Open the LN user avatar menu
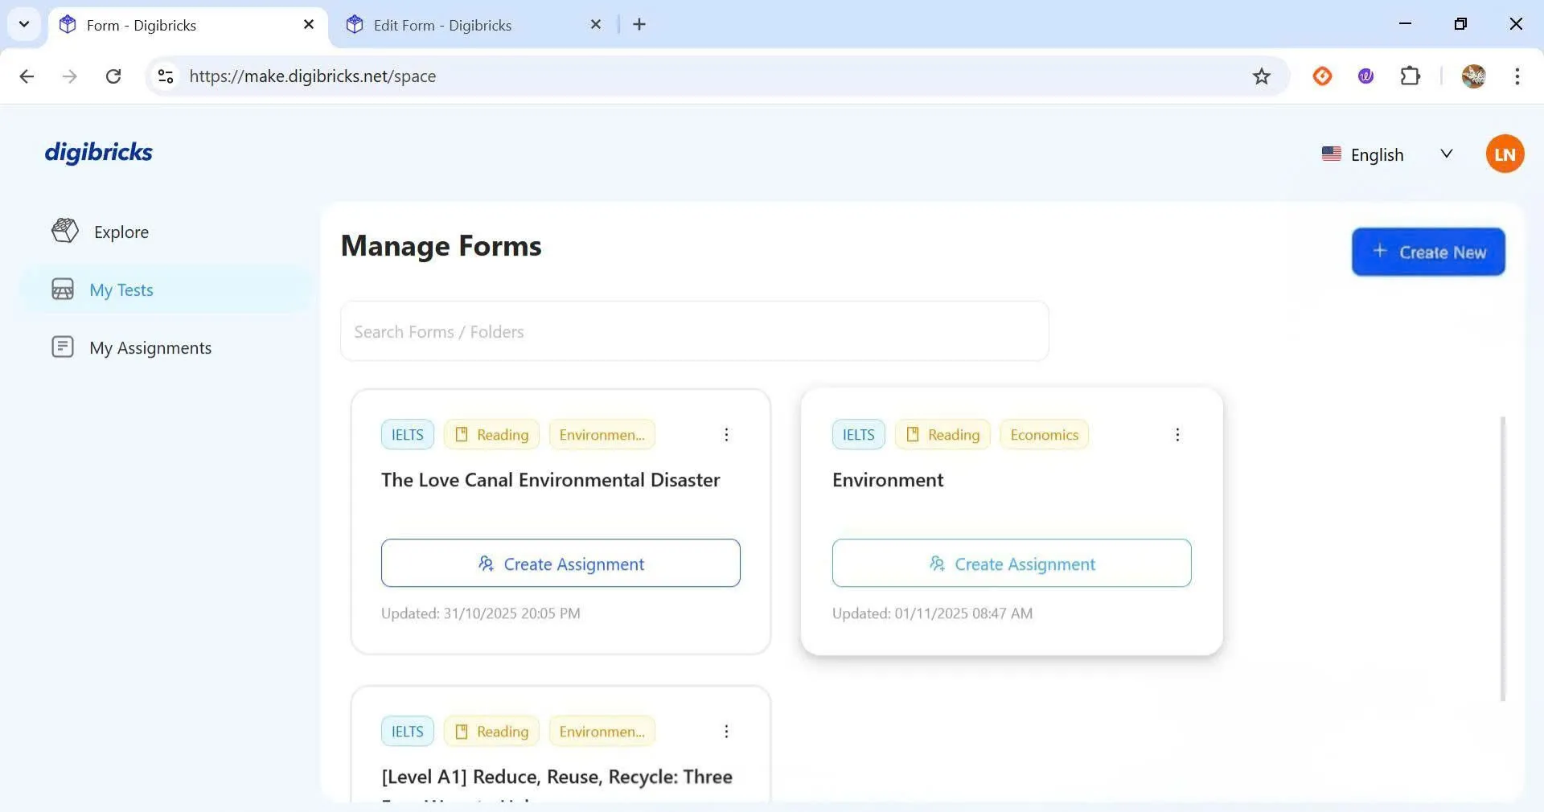The height and width of the screenshot is (812, 1544). pos(1504,154)
